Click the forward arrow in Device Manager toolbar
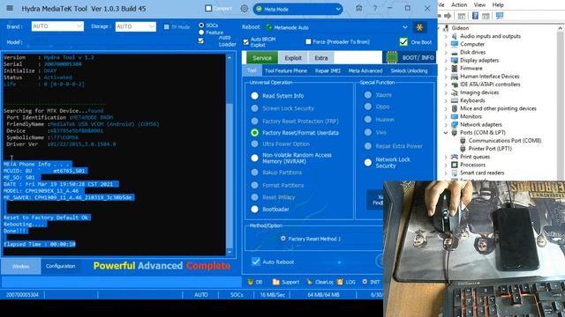Screen dimensions: 565x317 pos(448,16)
